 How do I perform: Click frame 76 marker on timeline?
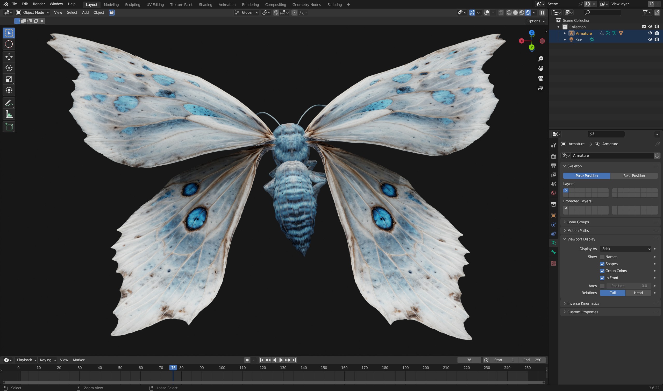coord(173,368)
